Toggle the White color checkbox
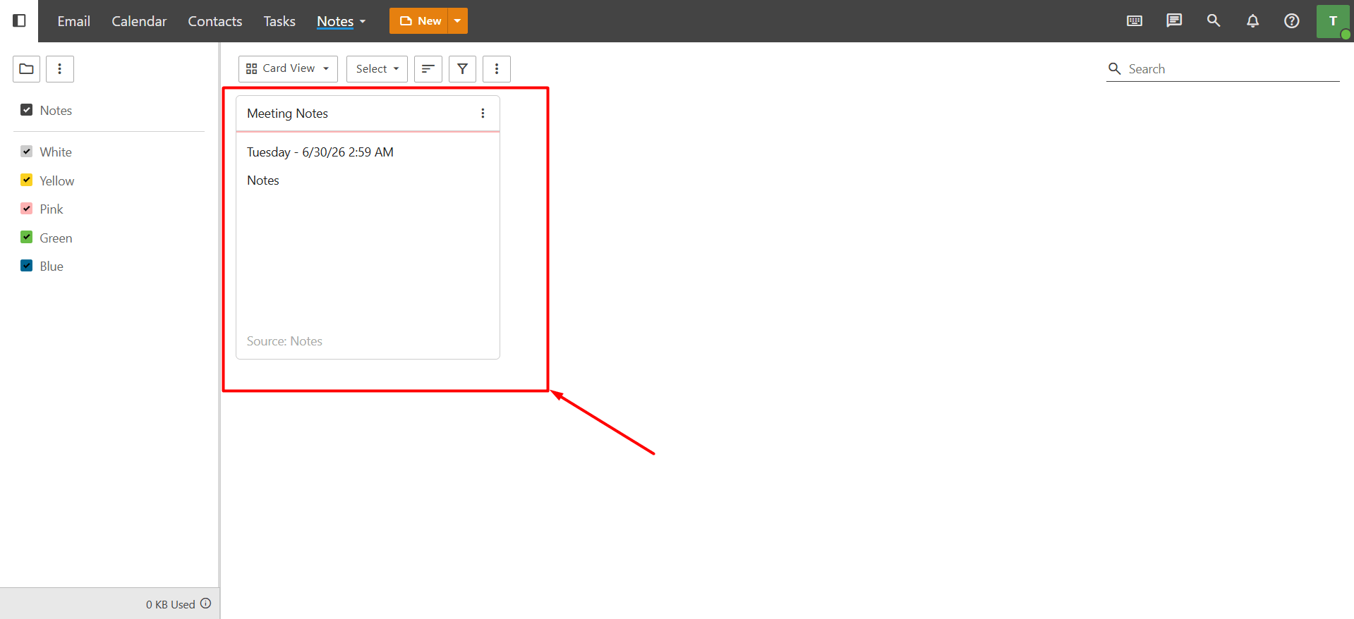The image size is (1354, 619). pyautogui.click(x=27, y=152)
